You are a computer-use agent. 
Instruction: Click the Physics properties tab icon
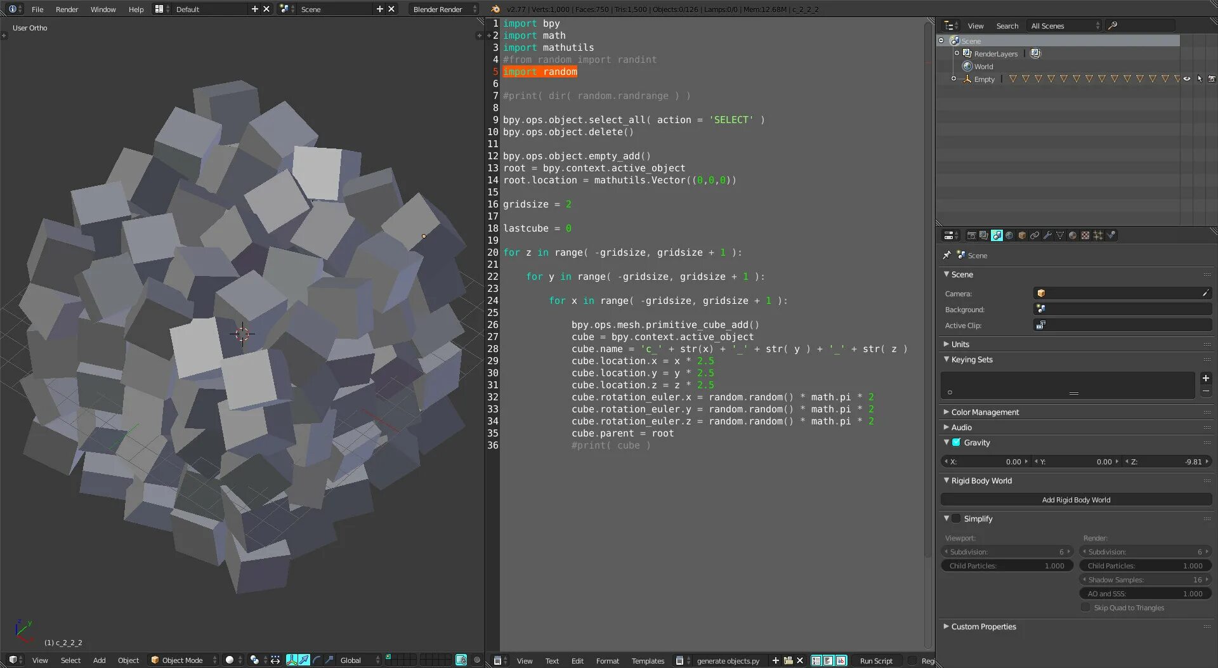coord(1111,235)
